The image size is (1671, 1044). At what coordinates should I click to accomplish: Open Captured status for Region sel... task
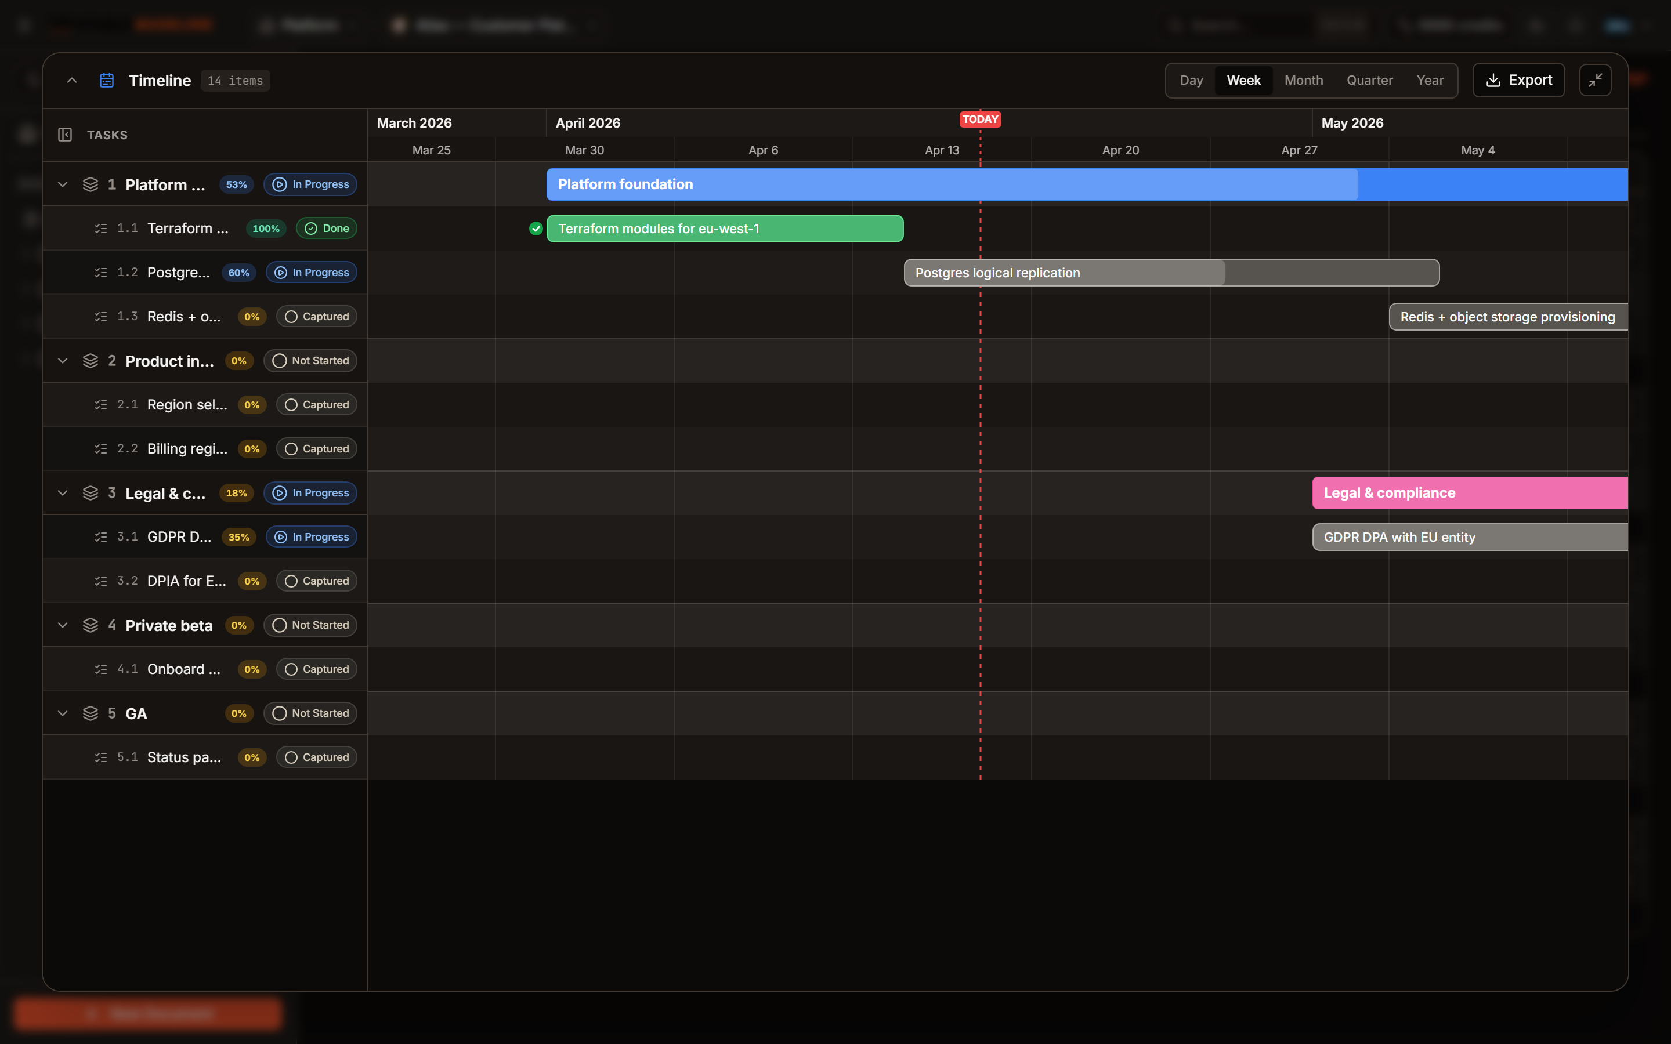(x=317, y=405)
